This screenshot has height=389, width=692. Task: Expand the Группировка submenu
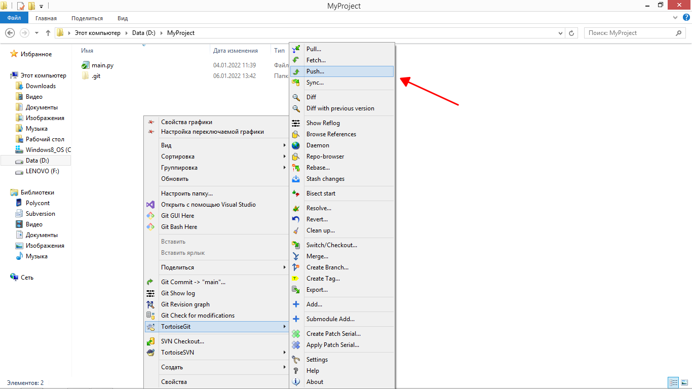point(216,168)
